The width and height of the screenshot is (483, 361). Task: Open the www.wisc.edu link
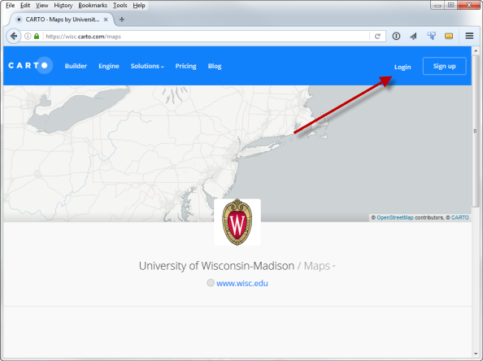[241, 283]
